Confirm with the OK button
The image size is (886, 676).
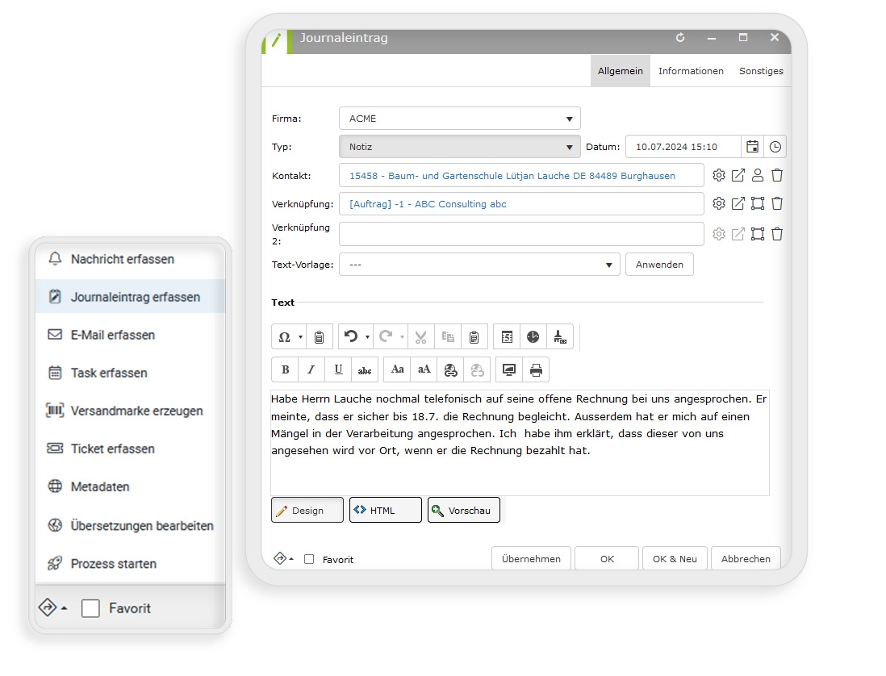pos(607,558)
